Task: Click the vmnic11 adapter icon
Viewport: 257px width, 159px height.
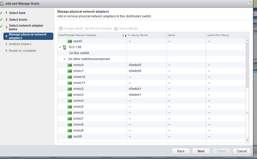Action: (70, 83)
